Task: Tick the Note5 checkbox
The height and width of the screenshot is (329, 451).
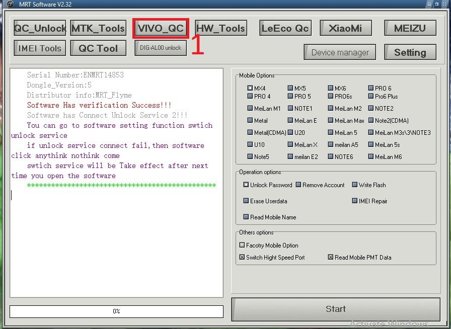Action: (x=250, y=156)
